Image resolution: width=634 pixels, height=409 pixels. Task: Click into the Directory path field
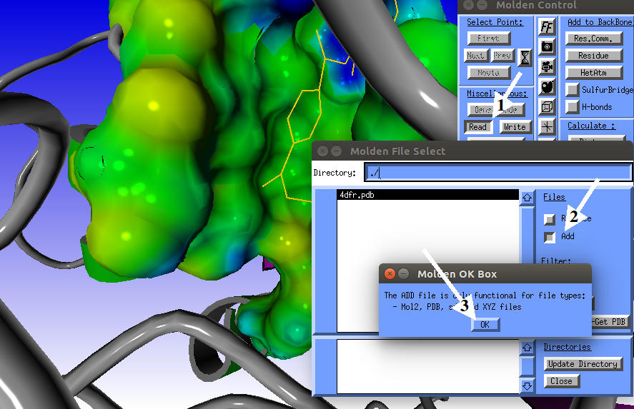tap(497, 173)
